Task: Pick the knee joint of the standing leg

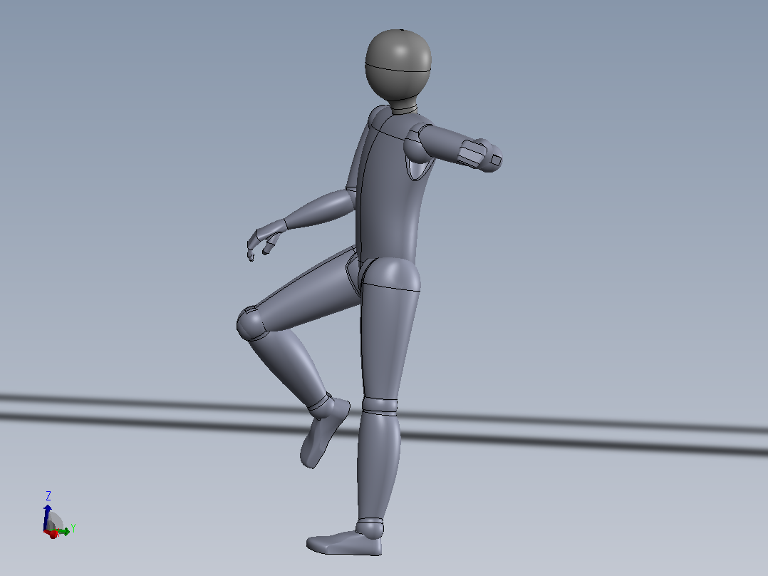Action: (380, 407)
